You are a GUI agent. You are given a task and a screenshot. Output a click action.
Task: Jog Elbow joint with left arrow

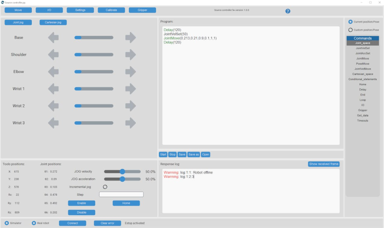coord(53,72)
